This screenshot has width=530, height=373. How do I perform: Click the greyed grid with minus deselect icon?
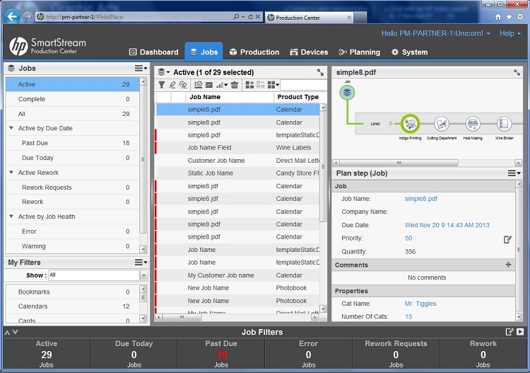coord(260,85)
